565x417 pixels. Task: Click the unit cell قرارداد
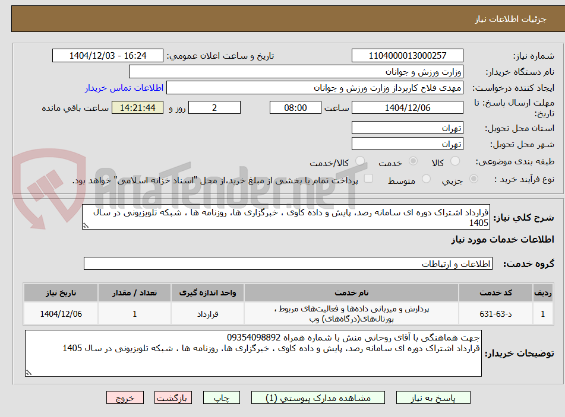tap(207, 314)
